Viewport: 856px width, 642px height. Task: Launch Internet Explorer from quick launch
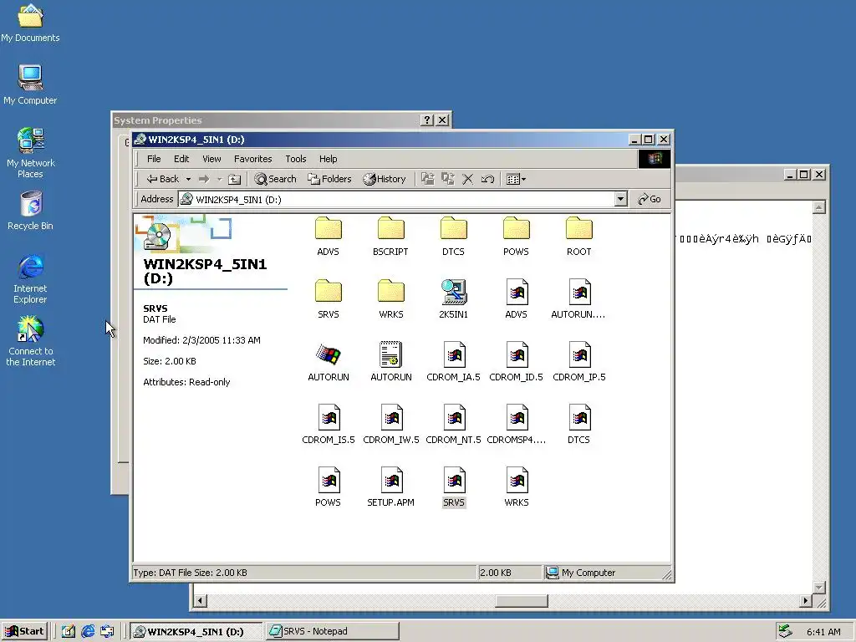pos(88,632)
